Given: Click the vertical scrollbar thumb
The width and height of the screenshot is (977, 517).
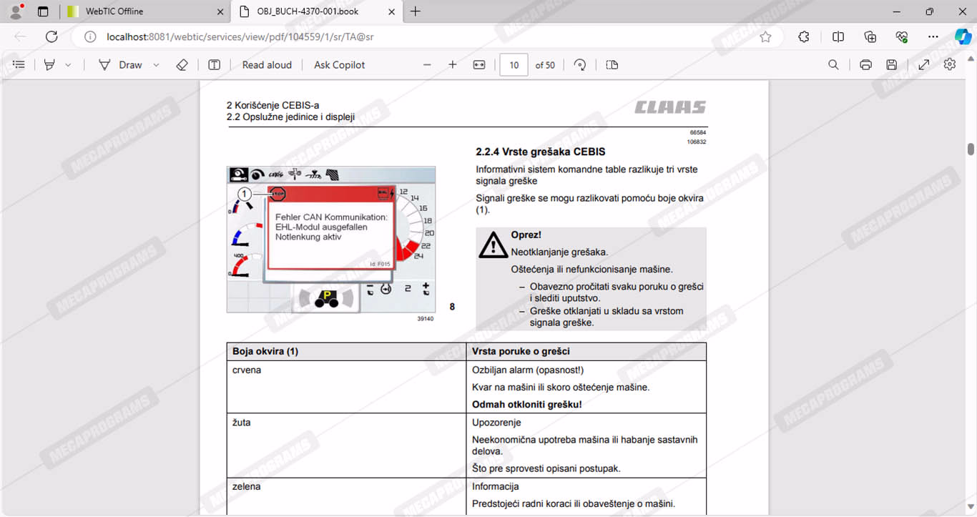Looking at the screenshot, I should click(971, 149).
